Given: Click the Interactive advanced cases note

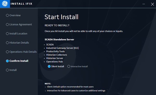Looking at the screenshot, I should (76, 91).
